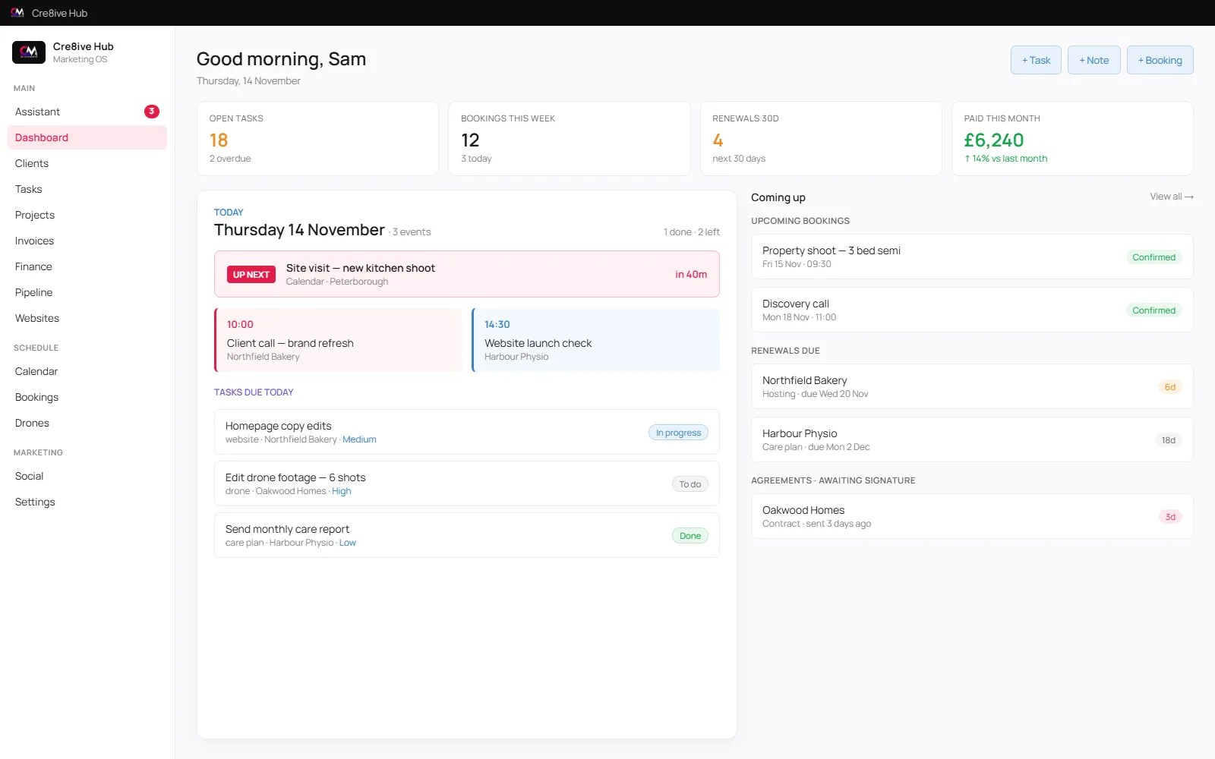Viewport: 1215px width, 759px height.
Task: Open the Calendar view
Action: click(87, 371)
